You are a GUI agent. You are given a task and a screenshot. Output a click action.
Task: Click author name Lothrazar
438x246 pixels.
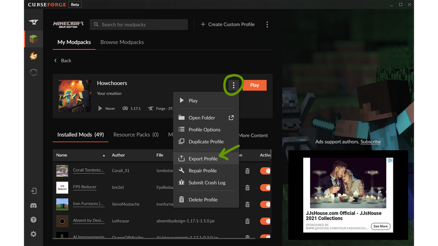pos(120,221)
